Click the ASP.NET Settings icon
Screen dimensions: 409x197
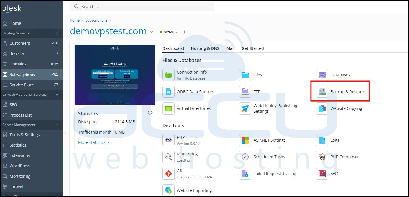[x=245, y=140]
